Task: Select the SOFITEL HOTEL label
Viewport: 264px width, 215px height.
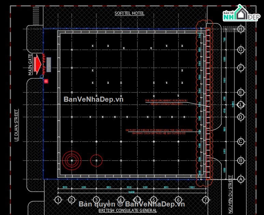Action: [x=129, y=13]
